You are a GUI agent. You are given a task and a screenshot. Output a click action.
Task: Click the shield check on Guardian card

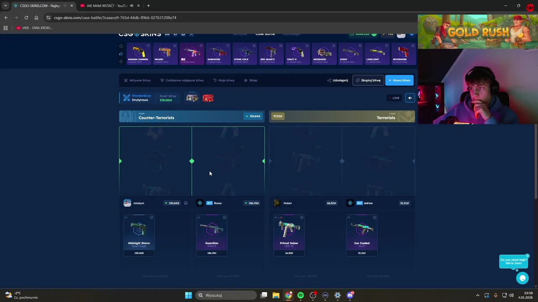coord(224,218)
